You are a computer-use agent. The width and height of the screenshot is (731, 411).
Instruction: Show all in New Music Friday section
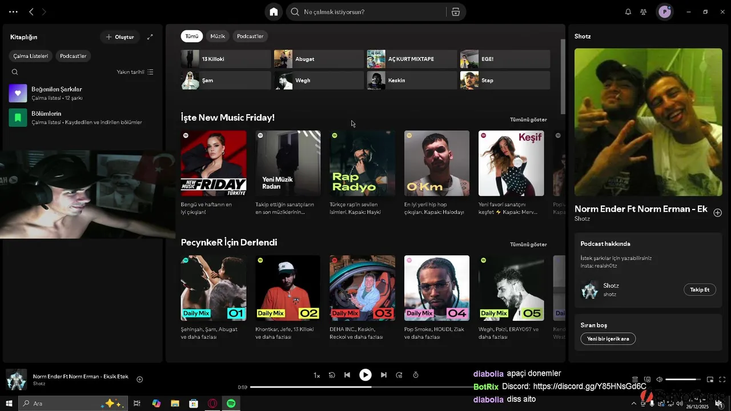(x=528, y=120)
